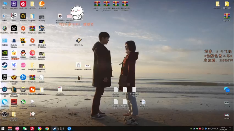Launch the CPU-Z desktop shortcut
Viewport: 234px width, 131px height.
(x=14, y=4)
